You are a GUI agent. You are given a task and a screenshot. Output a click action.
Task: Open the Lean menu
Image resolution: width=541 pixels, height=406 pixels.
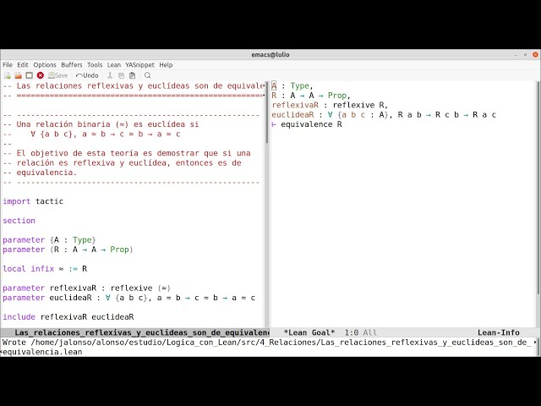tap(114, 65)
